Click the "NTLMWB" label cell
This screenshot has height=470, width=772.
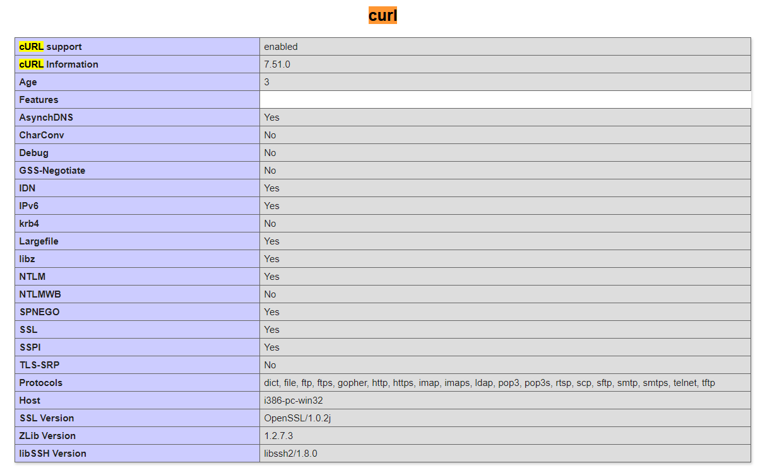[137, 294]
